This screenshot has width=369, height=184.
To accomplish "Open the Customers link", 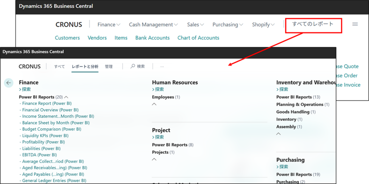I will click(67, 38).
